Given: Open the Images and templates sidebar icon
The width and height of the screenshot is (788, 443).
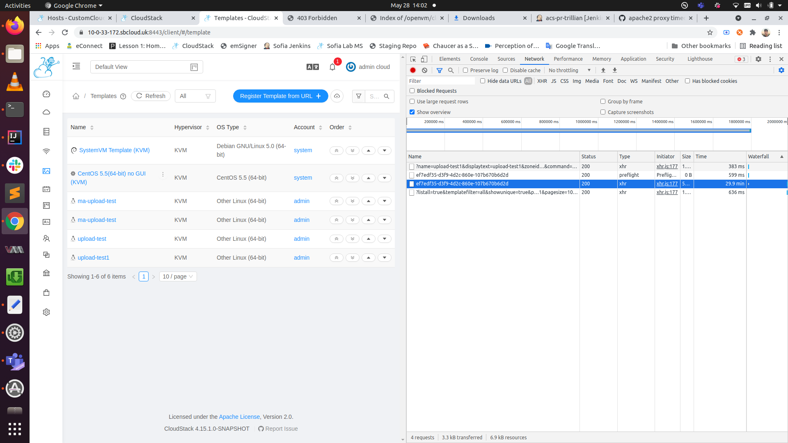Looking at the screenshot, I should click(46, 171).
